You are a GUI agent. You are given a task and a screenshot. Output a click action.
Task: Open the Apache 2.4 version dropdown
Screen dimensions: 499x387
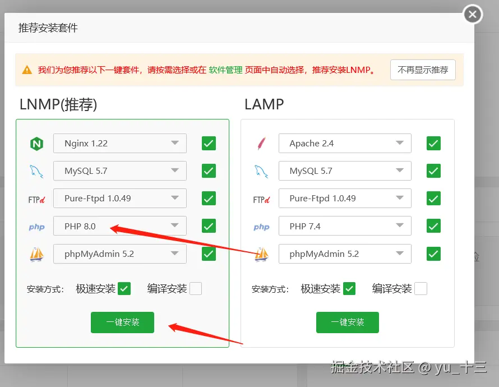[x=345, y=143]
